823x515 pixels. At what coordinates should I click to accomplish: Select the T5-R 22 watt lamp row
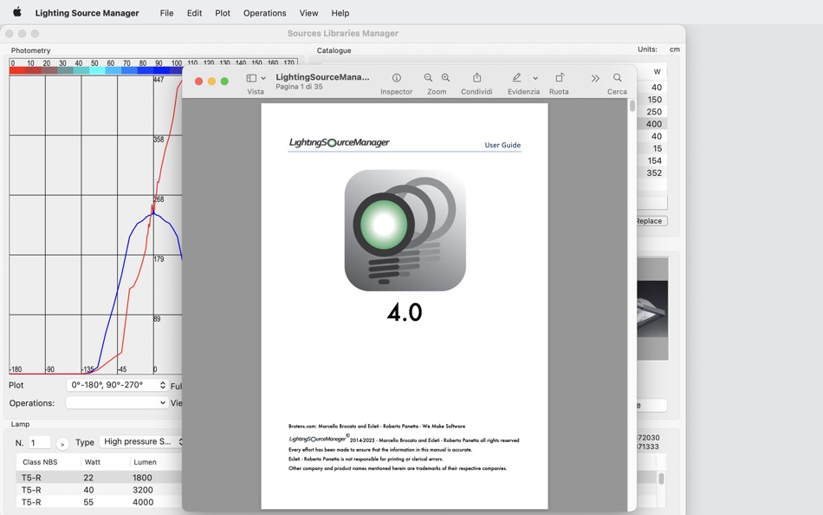click(100, 477)
